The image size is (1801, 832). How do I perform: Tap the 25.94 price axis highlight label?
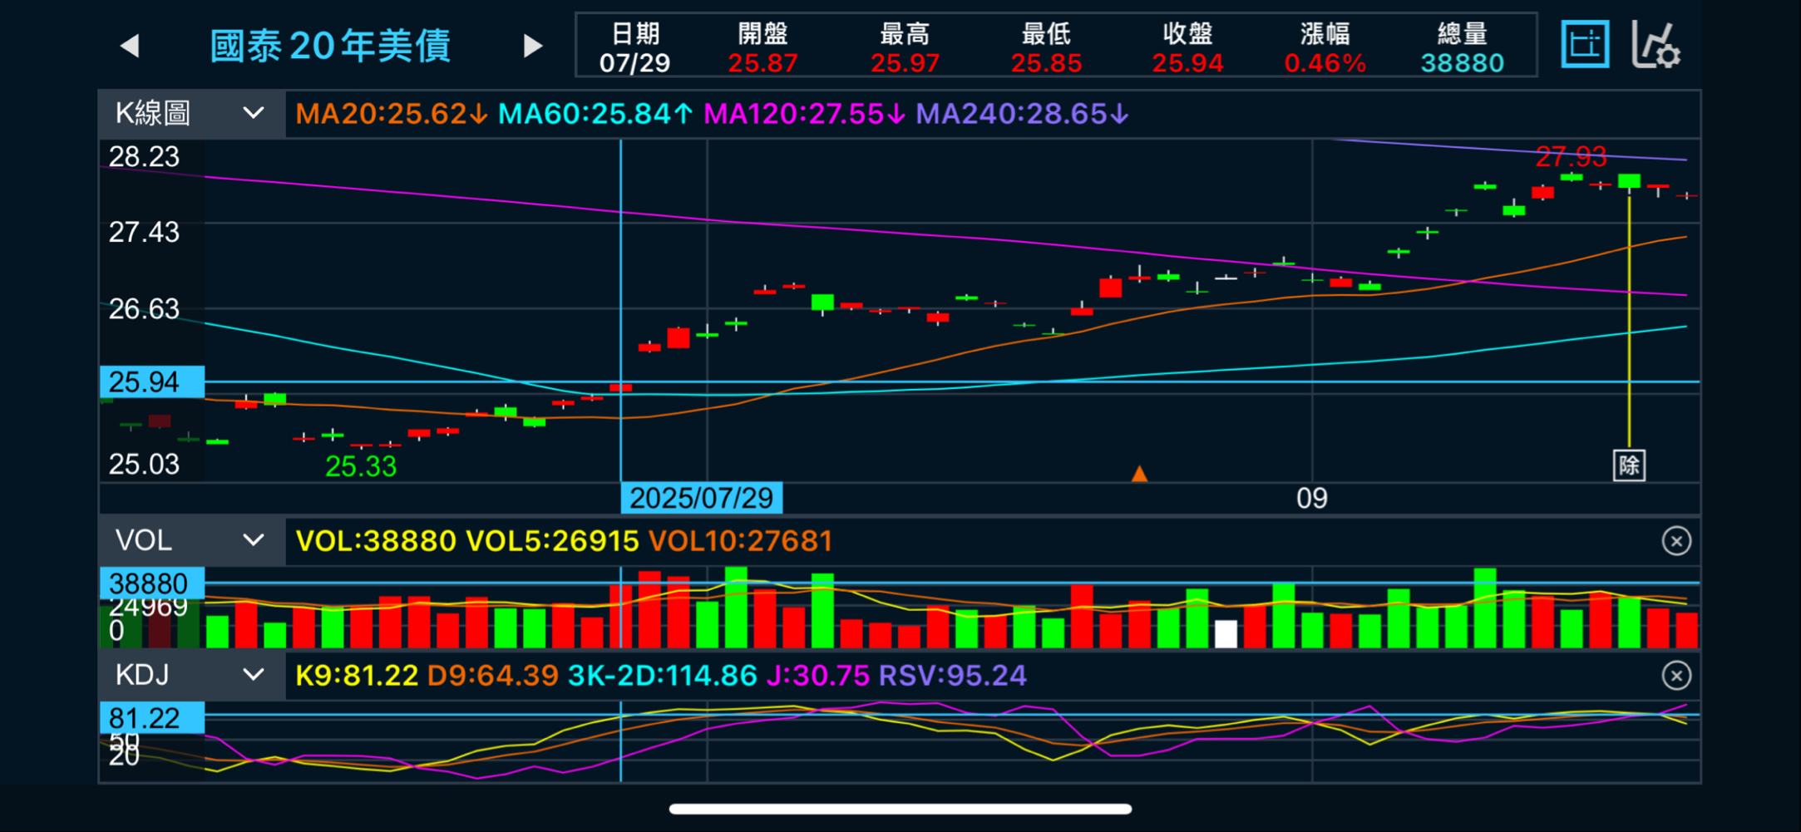[x=152, y=382]
